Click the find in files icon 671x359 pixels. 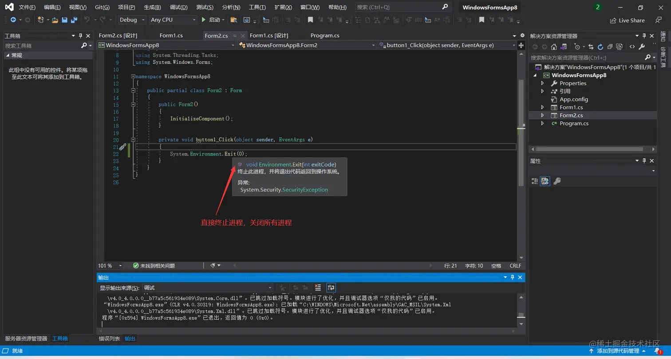click(x=233, y=20)
